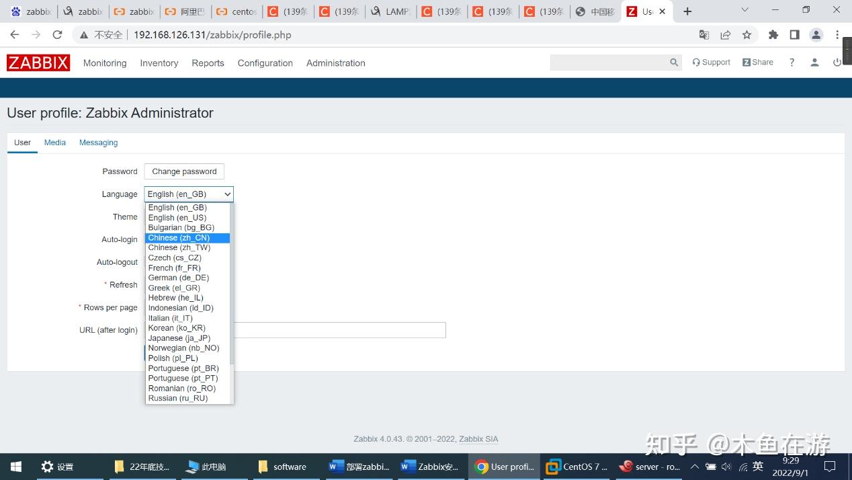Screen dimensions: 852x480
Task: Select Polish (pl_PL) option
Action: coord(187,358)
